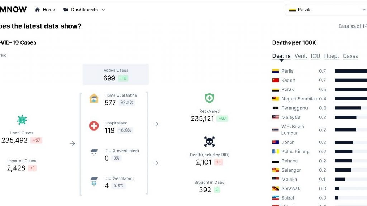The image size is (367, 206).
Task: Expand the Perak state selector
Action: (x=326, y=10)
